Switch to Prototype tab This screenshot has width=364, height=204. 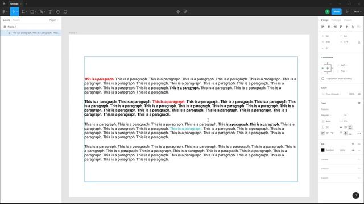[x=336, y=20]
